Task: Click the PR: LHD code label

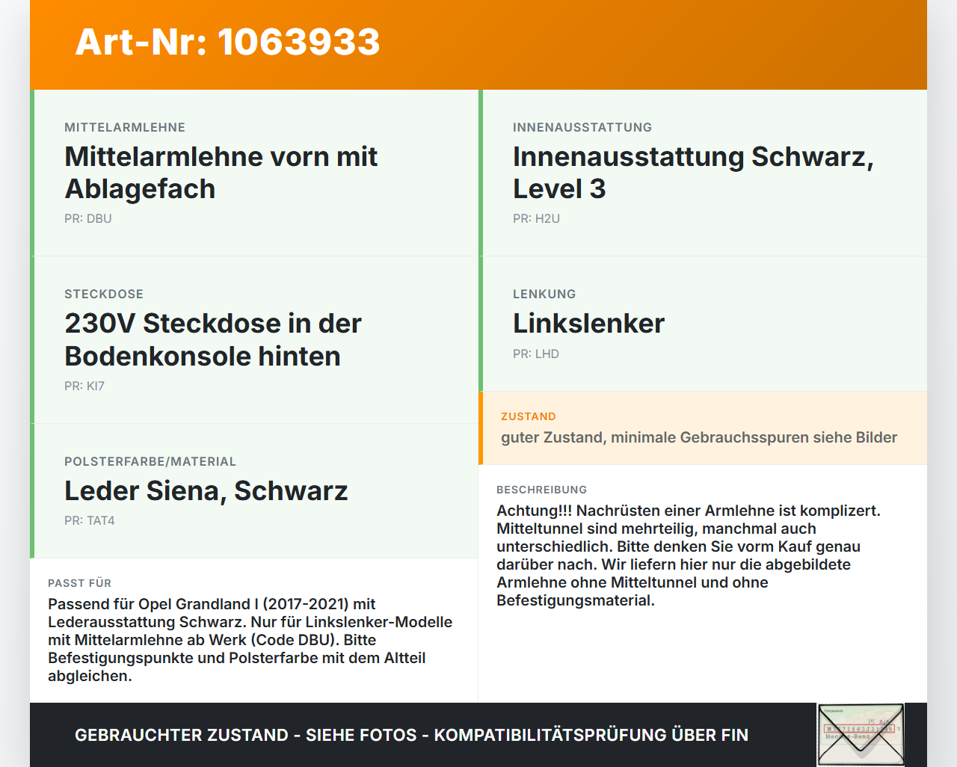Action: 536,354
